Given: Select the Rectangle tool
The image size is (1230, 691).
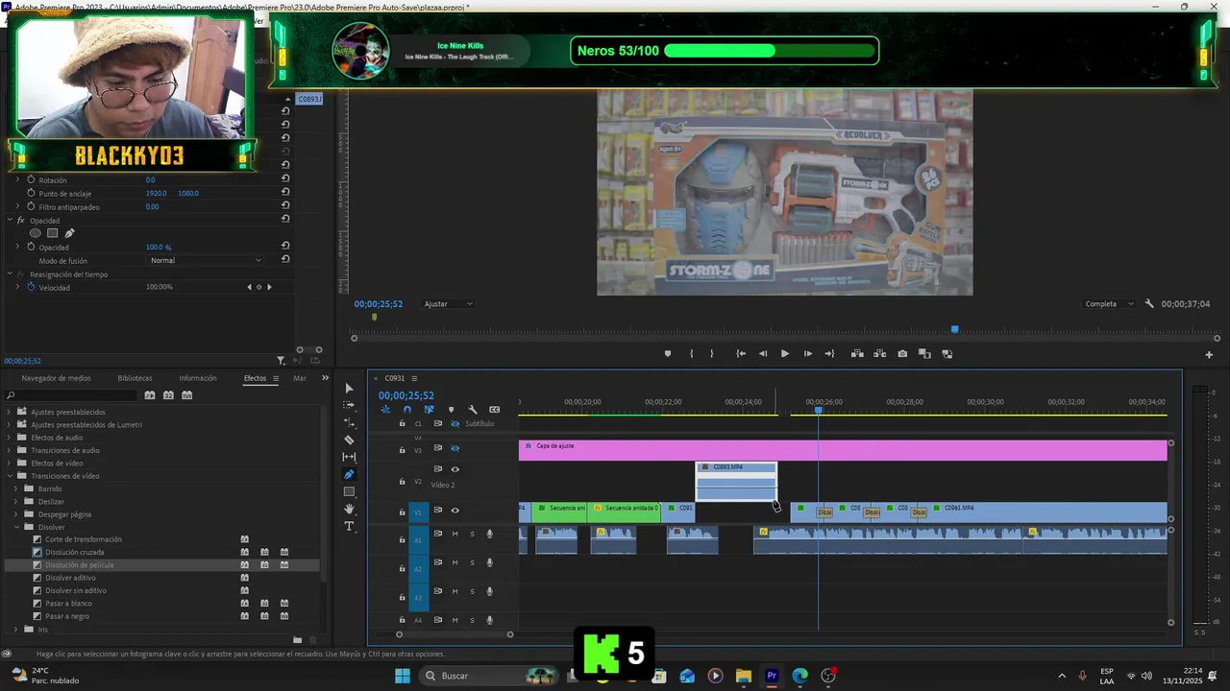Looking at the screenshot, I should 349,491.
